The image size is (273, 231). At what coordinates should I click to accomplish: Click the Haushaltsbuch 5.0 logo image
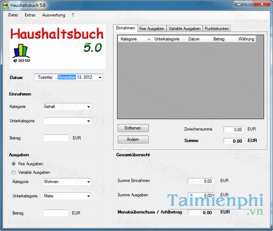(57, 46)
